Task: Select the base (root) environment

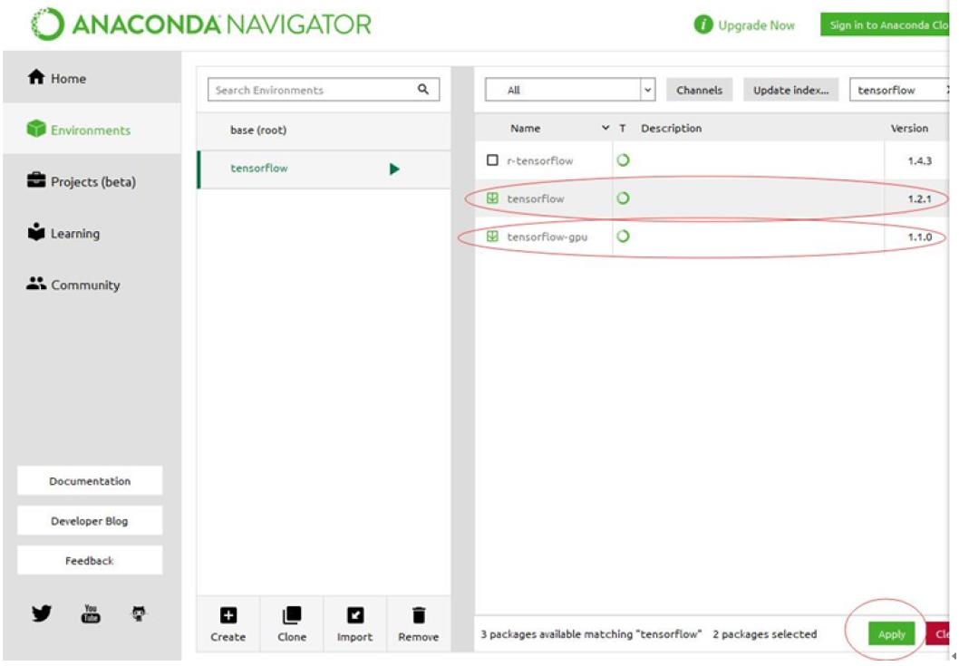Action: point(325,130)
